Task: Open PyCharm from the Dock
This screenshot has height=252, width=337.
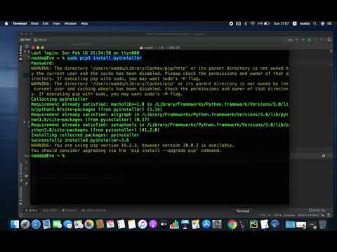Action: point(253,225)
